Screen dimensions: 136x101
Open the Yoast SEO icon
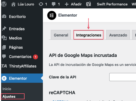[88, 4]
